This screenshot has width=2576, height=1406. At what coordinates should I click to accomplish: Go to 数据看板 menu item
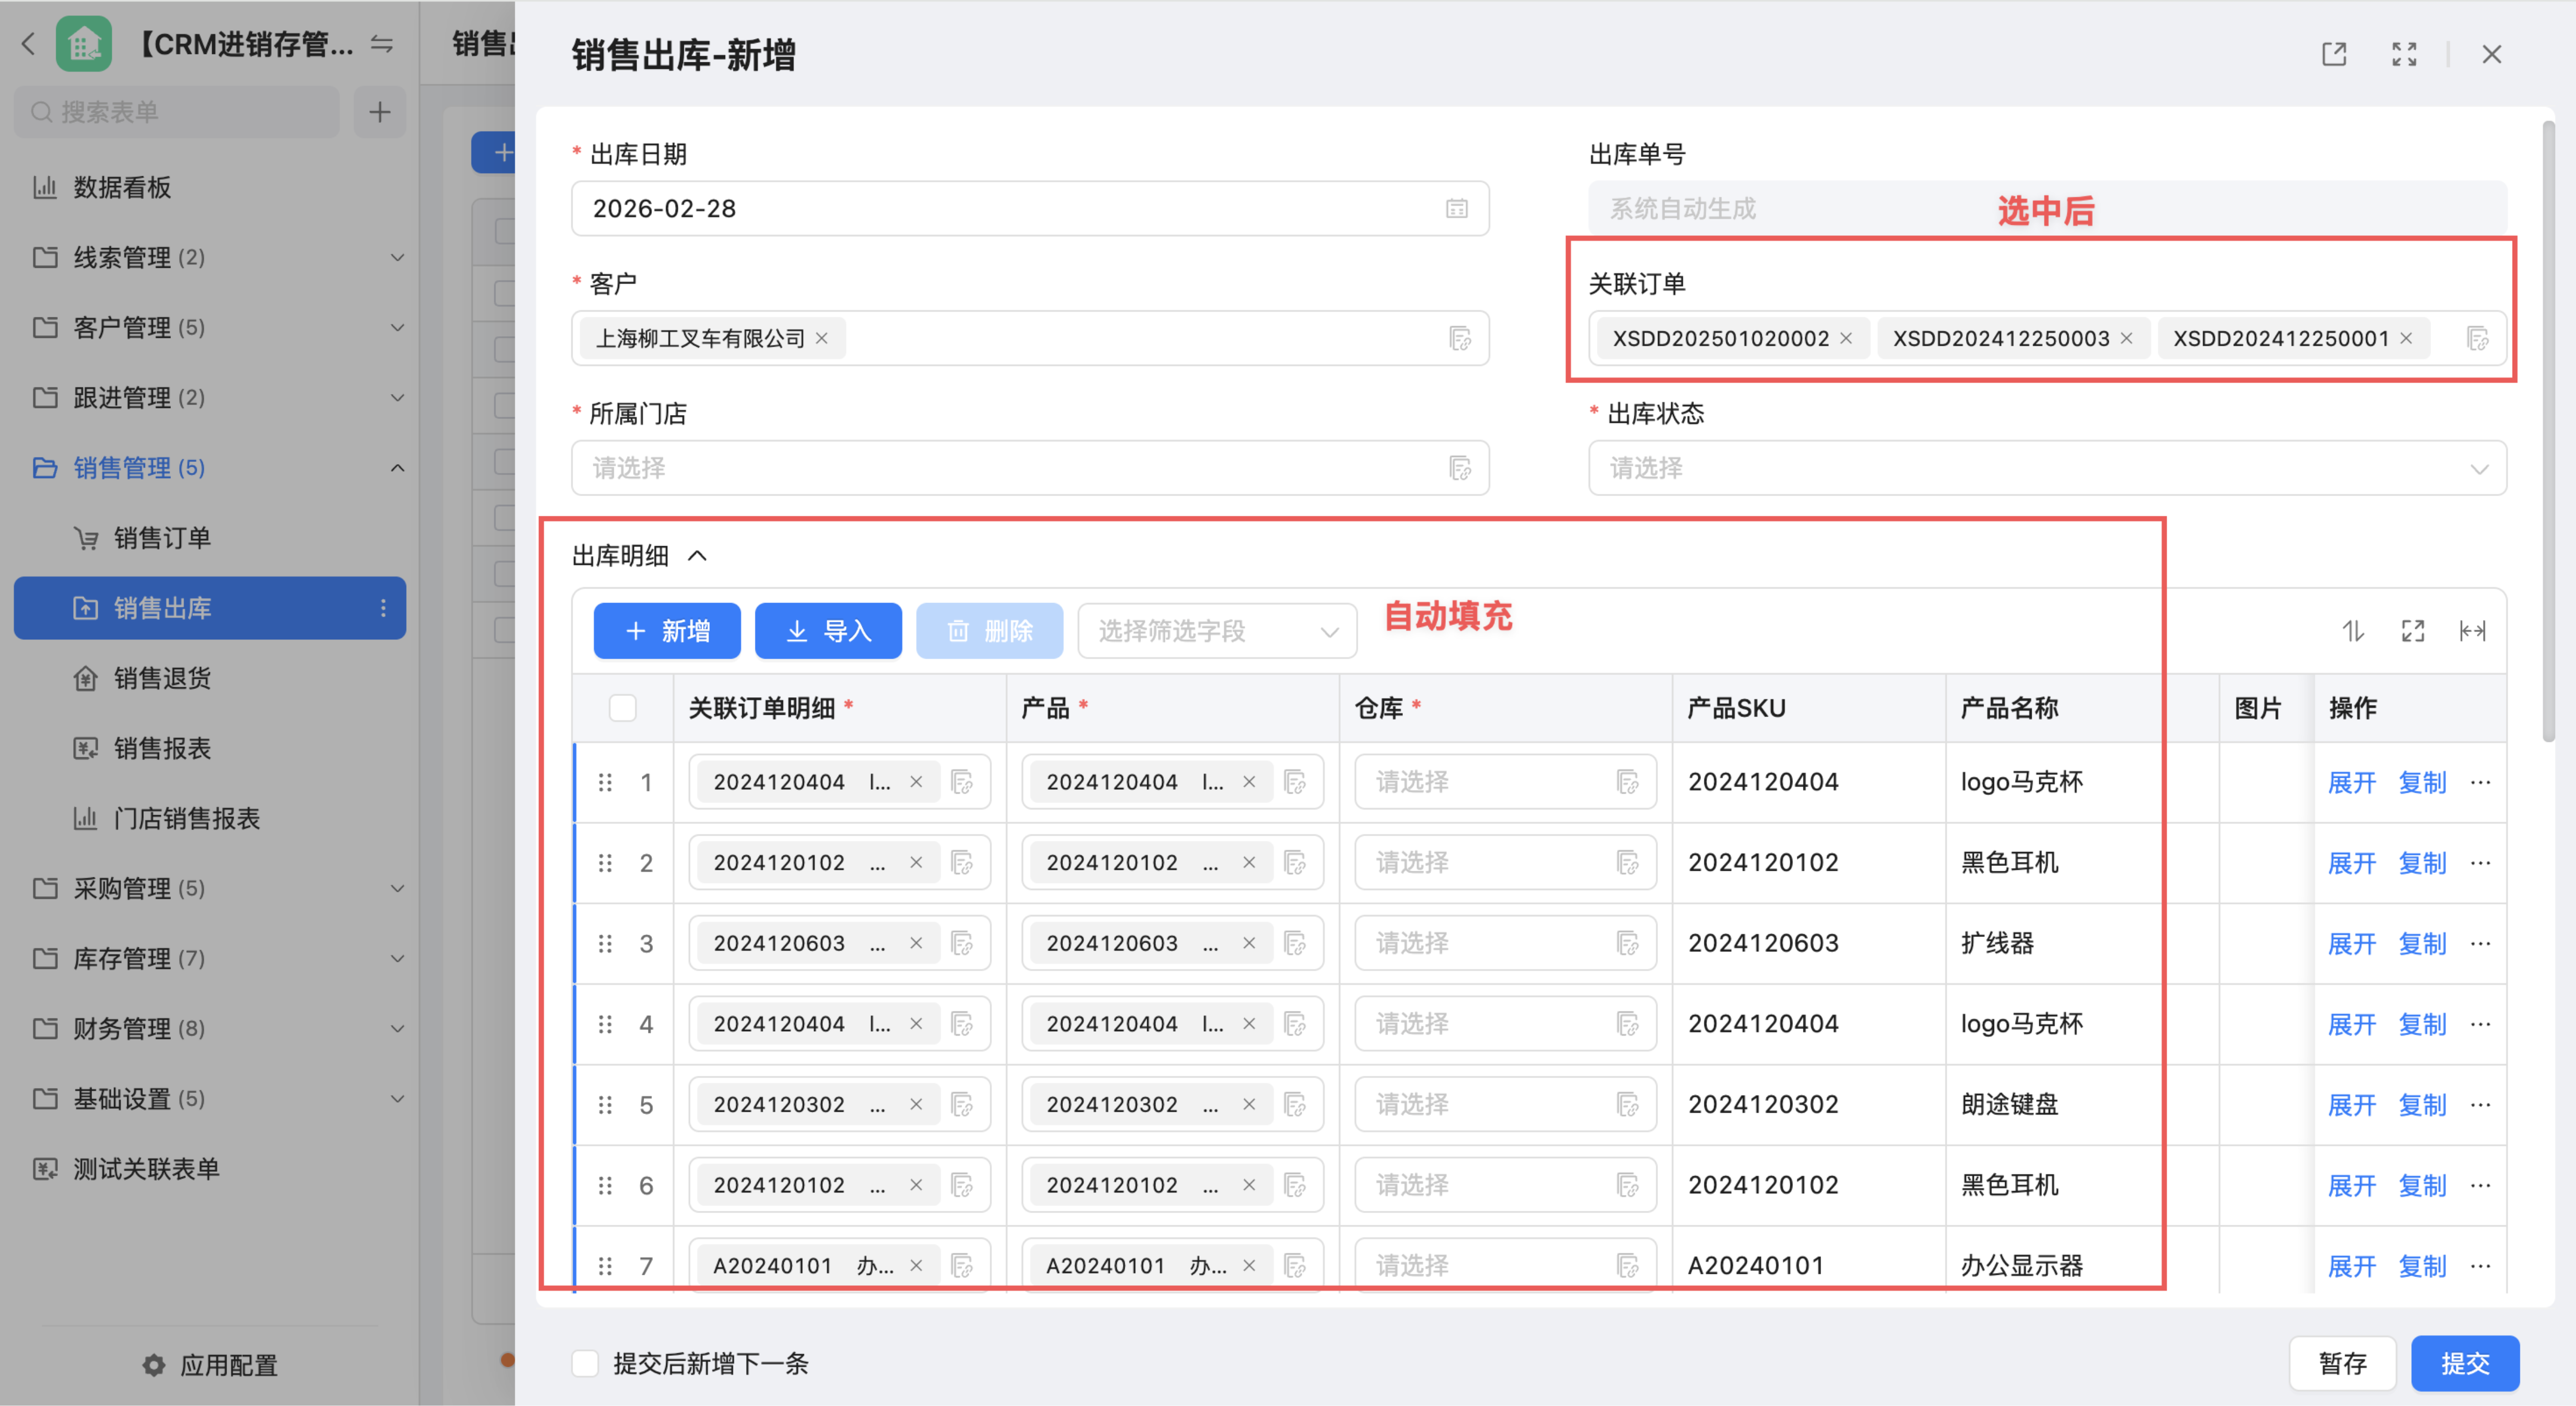pos(122,187)
